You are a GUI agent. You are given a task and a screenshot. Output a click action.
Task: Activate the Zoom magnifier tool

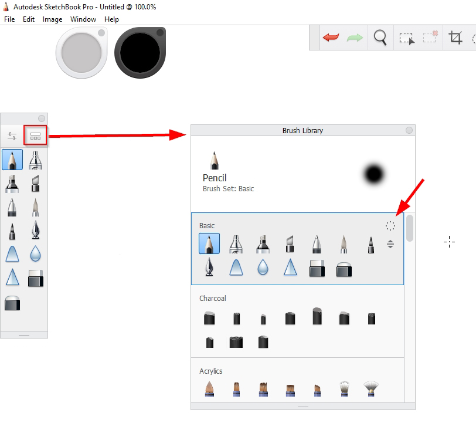[380, 37]
